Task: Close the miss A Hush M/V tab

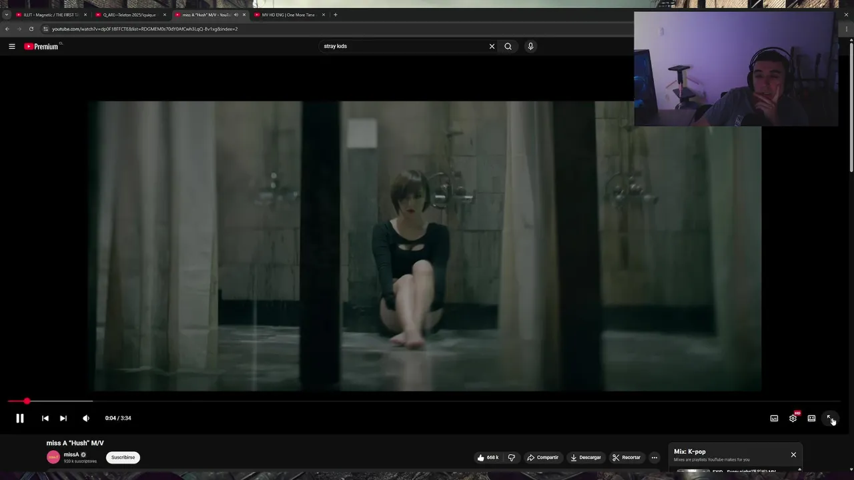Action: click(244, 15)
